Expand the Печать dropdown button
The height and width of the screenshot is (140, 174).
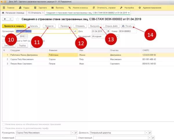pos(128,26)
